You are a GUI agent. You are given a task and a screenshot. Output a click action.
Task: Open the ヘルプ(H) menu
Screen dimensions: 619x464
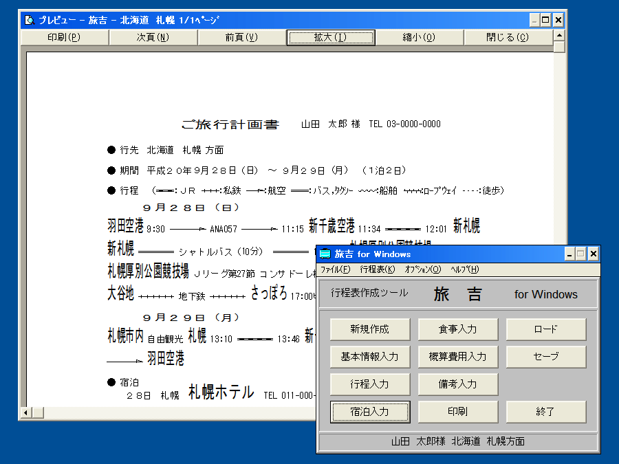[465, 269]
